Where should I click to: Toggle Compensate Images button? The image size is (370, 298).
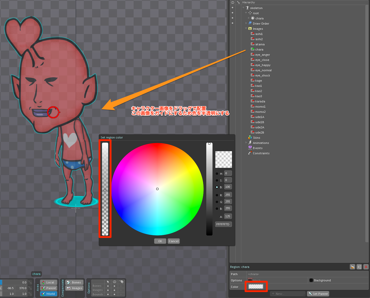coord(74,288)
